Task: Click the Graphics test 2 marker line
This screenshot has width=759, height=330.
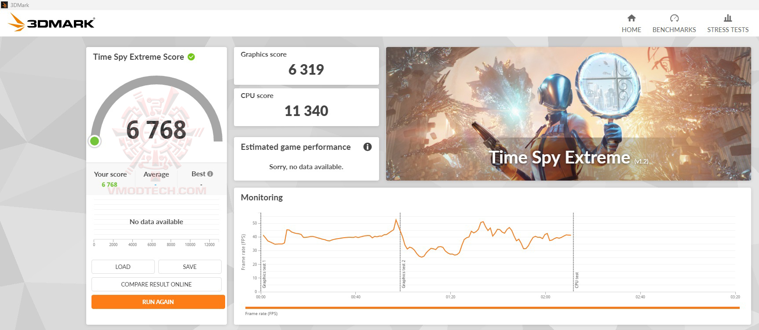Action: click(400, 252)
